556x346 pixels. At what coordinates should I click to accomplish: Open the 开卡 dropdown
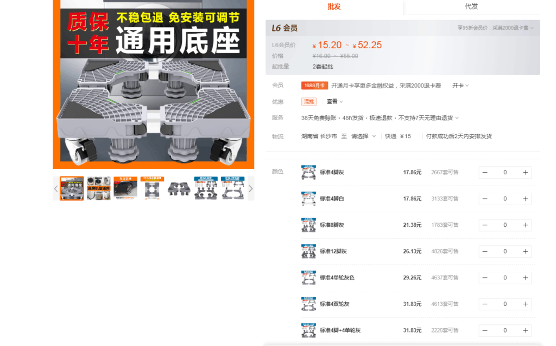[460, 86]
